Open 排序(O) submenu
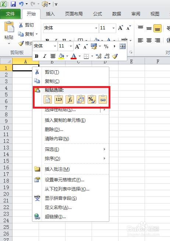This screenshot has height=241, width=170. (71, 159)
